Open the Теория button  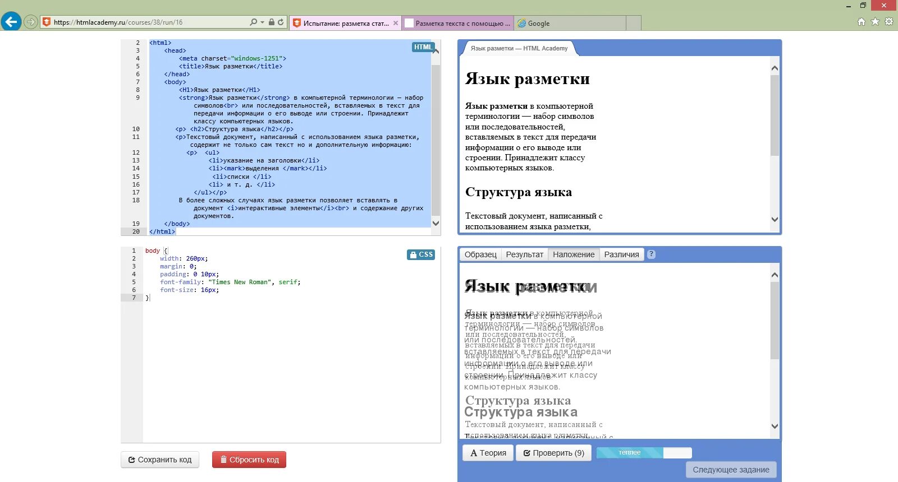(x=488, y=453)
